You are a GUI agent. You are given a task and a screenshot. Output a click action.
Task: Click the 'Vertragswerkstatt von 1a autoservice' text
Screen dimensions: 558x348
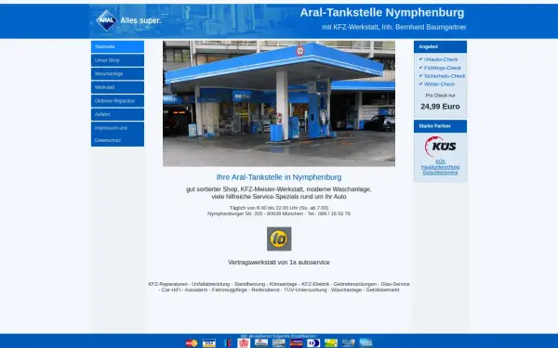coord(279,263)
